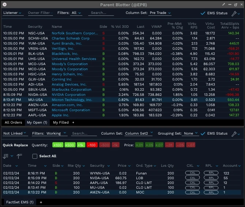Click the +.05 price button
The width and height of the screenshot is (245, 207).
click(149, 145)
